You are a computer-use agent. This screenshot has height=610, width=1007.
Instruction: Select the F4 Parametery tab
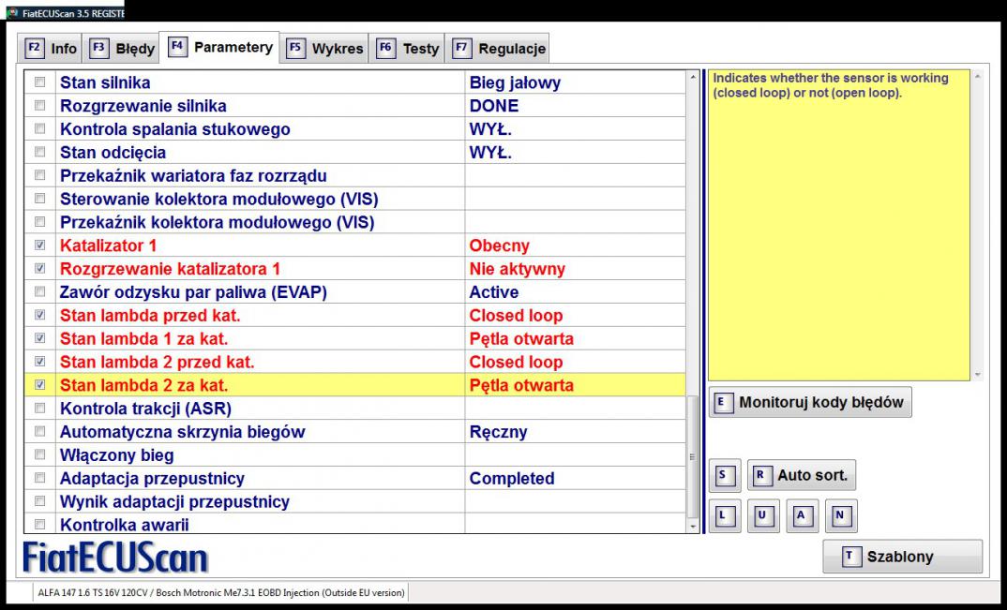219,48
